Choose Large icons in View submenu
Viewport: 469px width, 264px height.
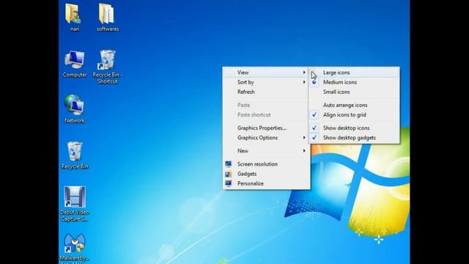tap(354, 73)
